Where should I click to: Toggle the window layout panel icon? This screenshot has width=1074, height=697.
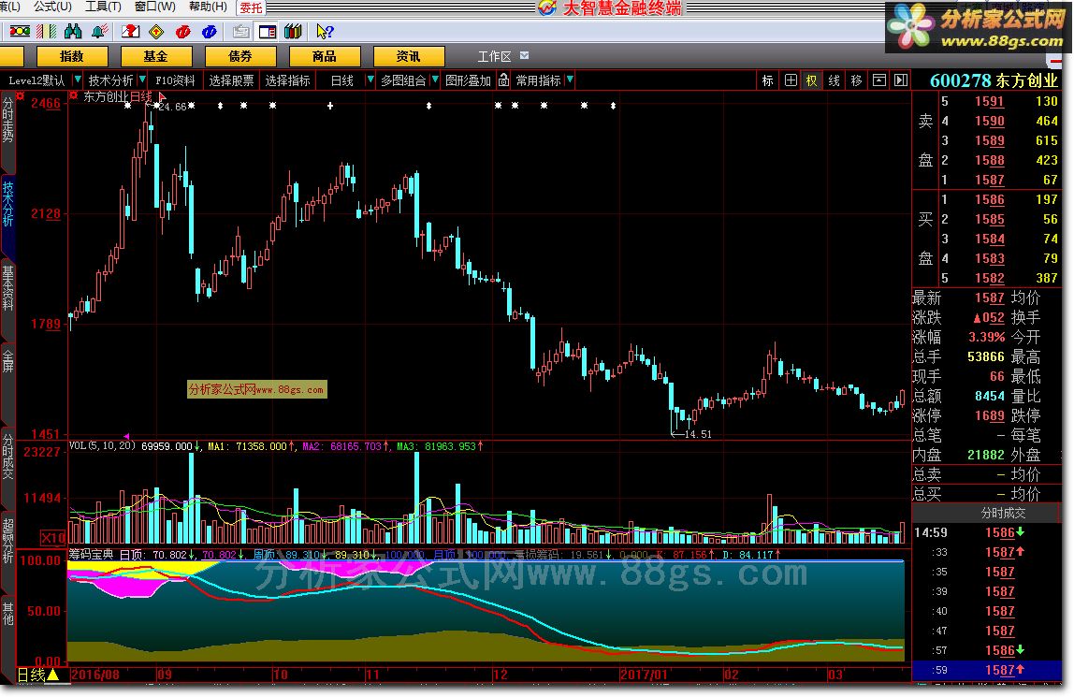click(268, 32)
